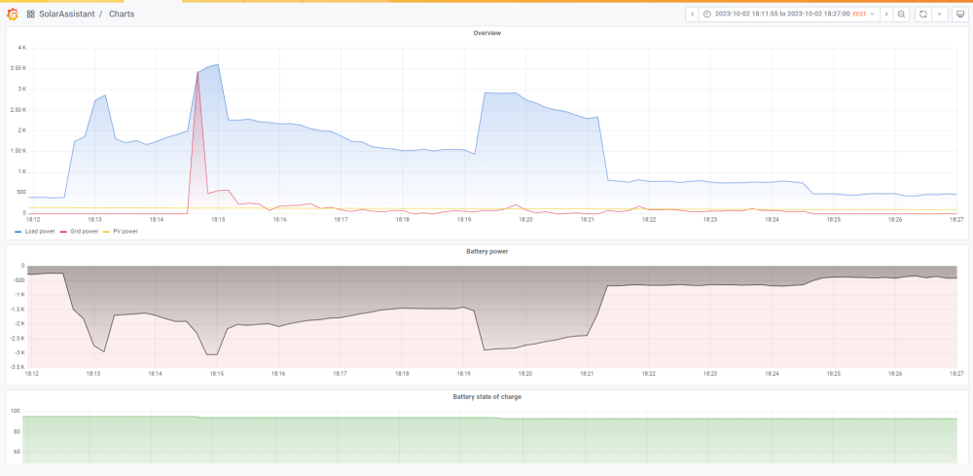This screenshot has width=973, height=476.
Task: Click the Charts dashboard title
Action: pos(122,14)
